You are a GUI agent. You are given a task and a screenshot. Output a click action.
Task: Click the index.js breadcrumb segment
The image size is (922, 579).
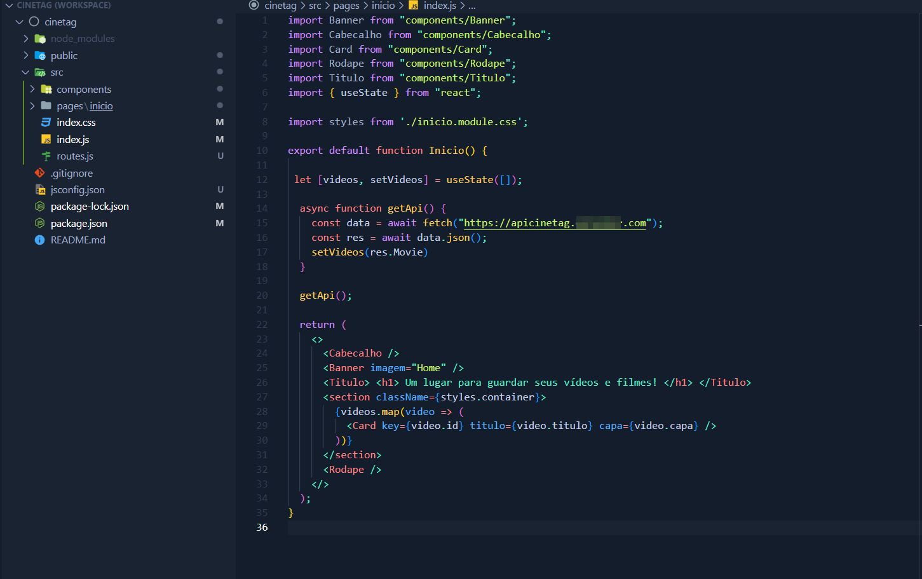point(440,6)
